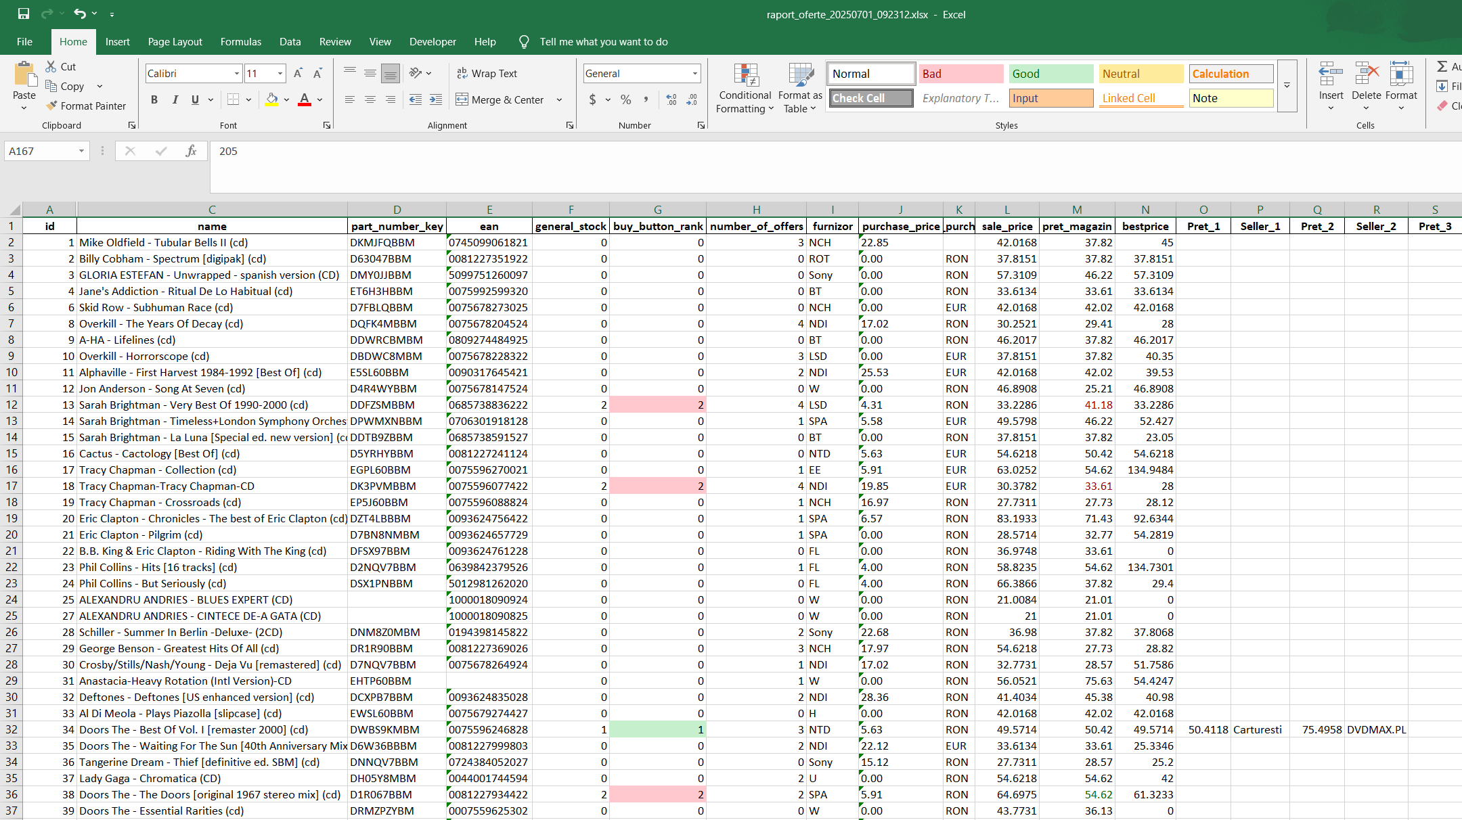Apply Check Cell style
Screen dimensions: 1462x820
coord(871,98)
